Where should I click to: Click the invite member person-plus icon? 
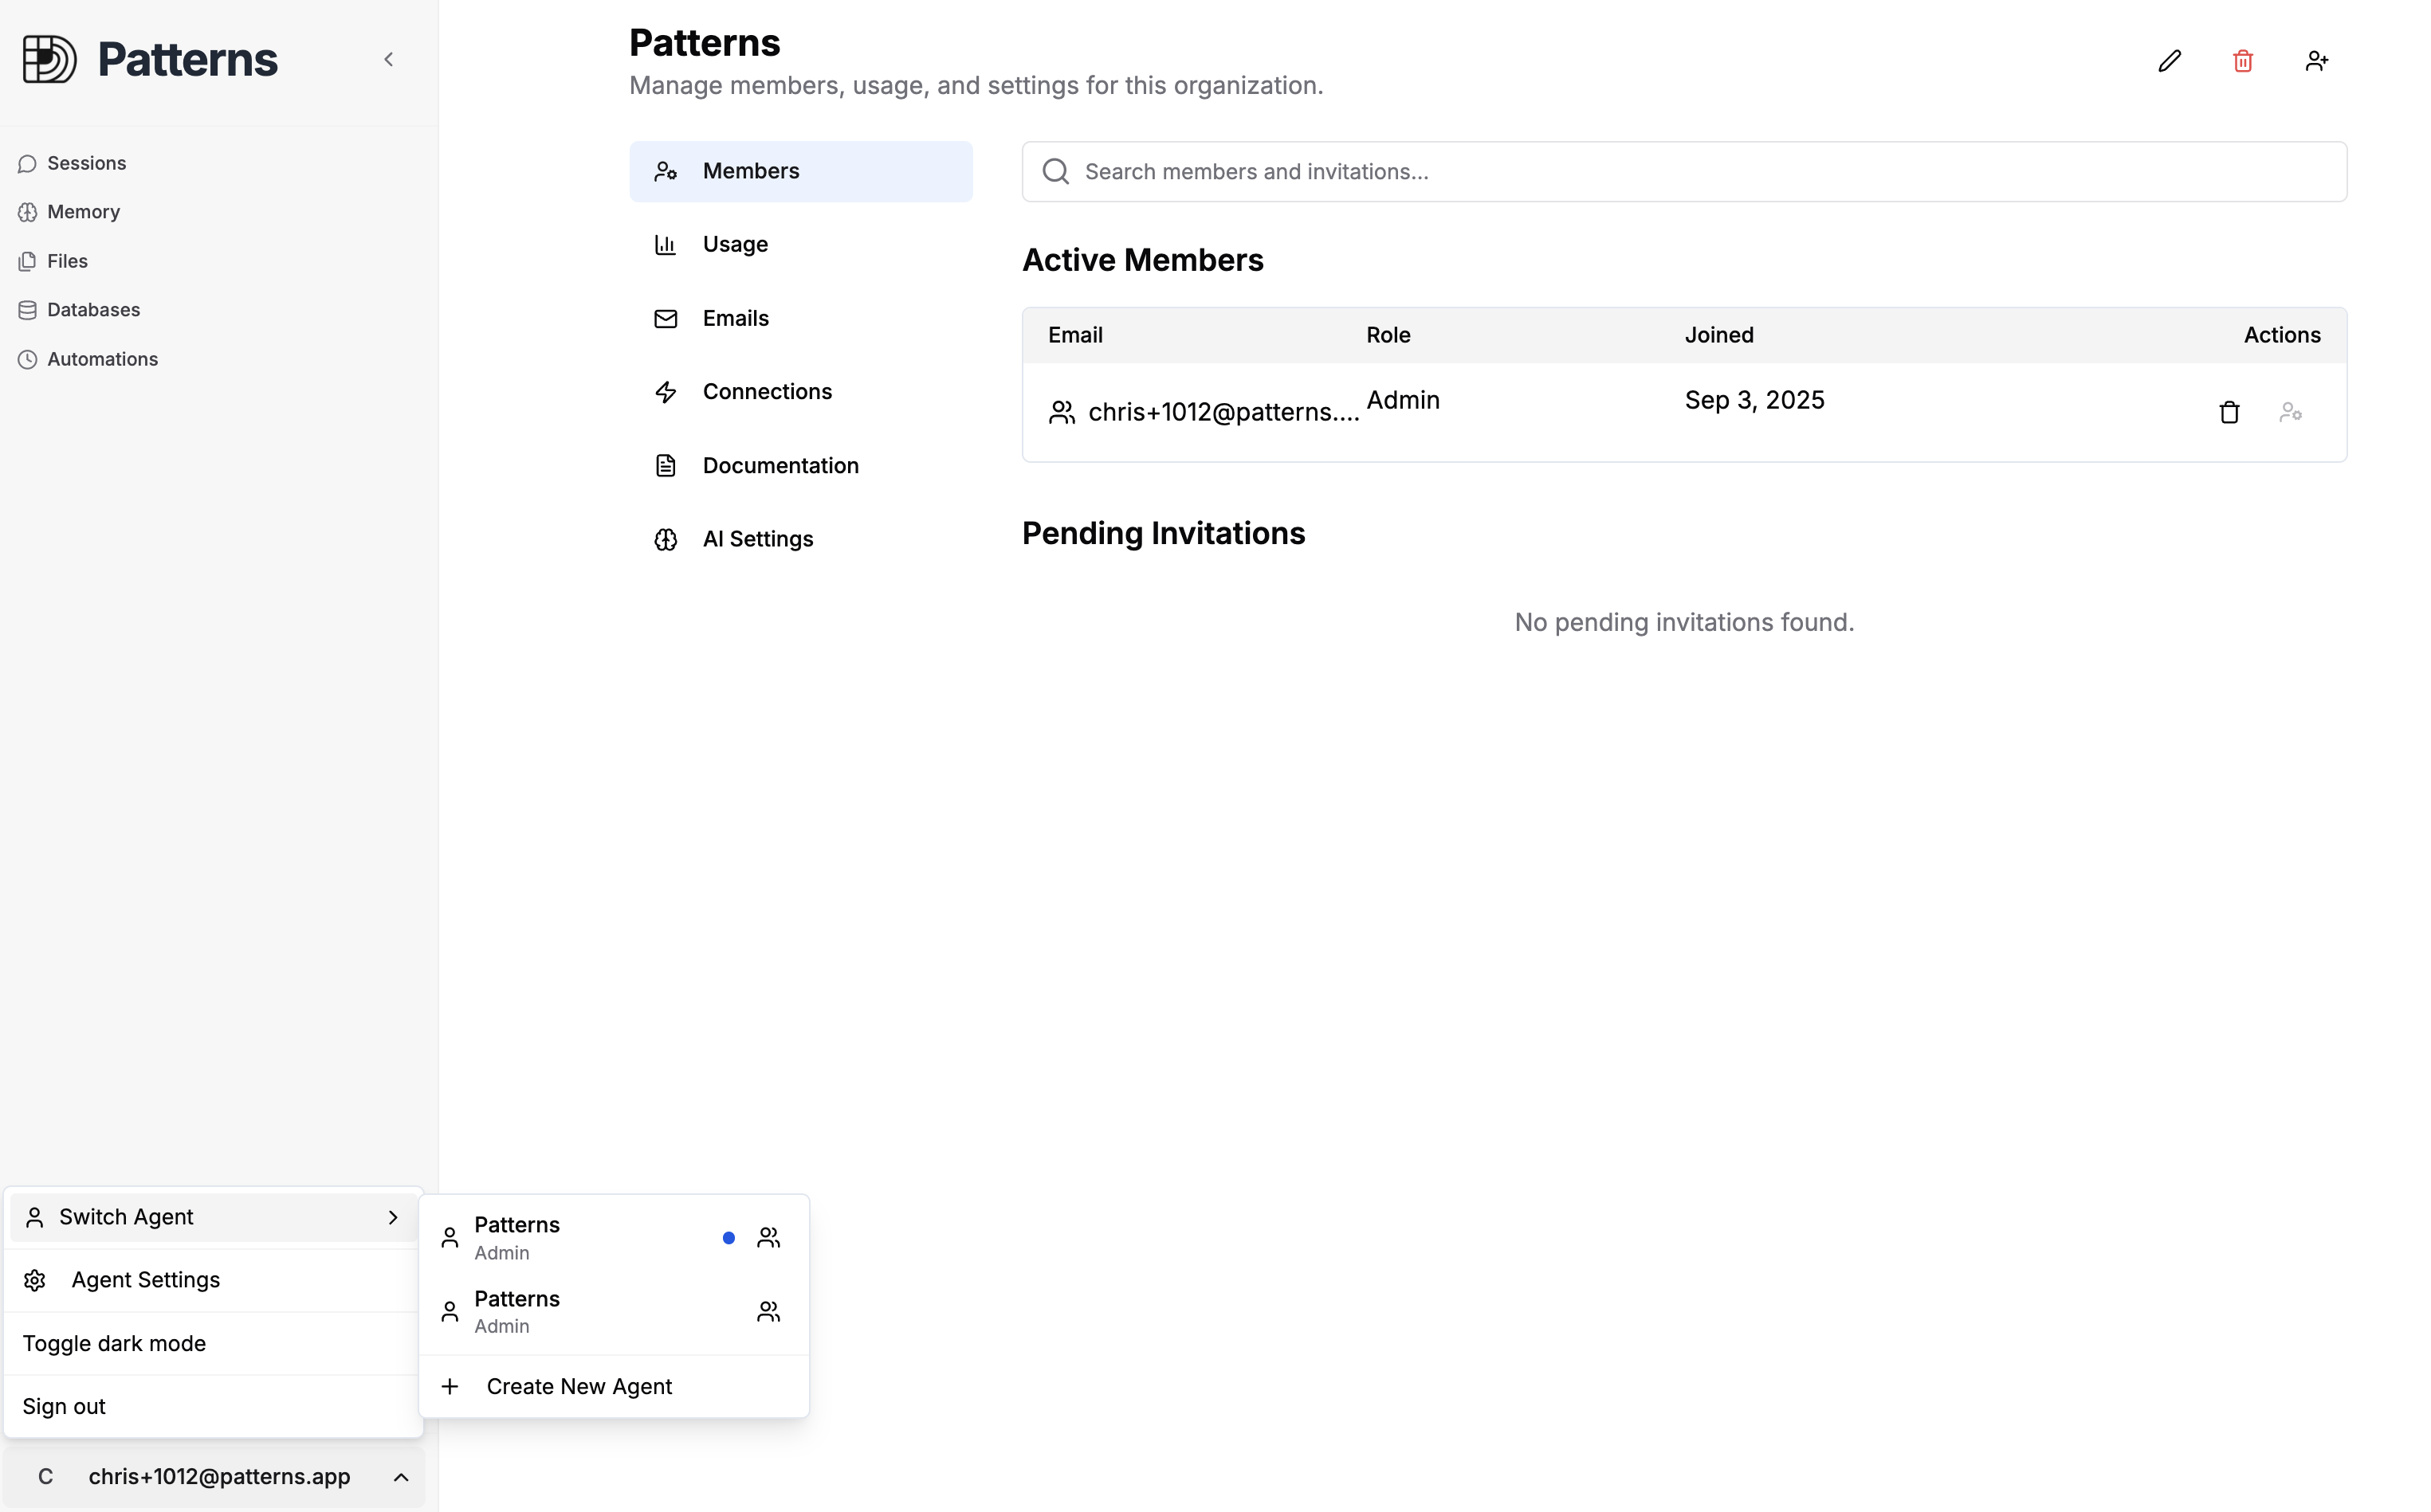(2318, 60)
